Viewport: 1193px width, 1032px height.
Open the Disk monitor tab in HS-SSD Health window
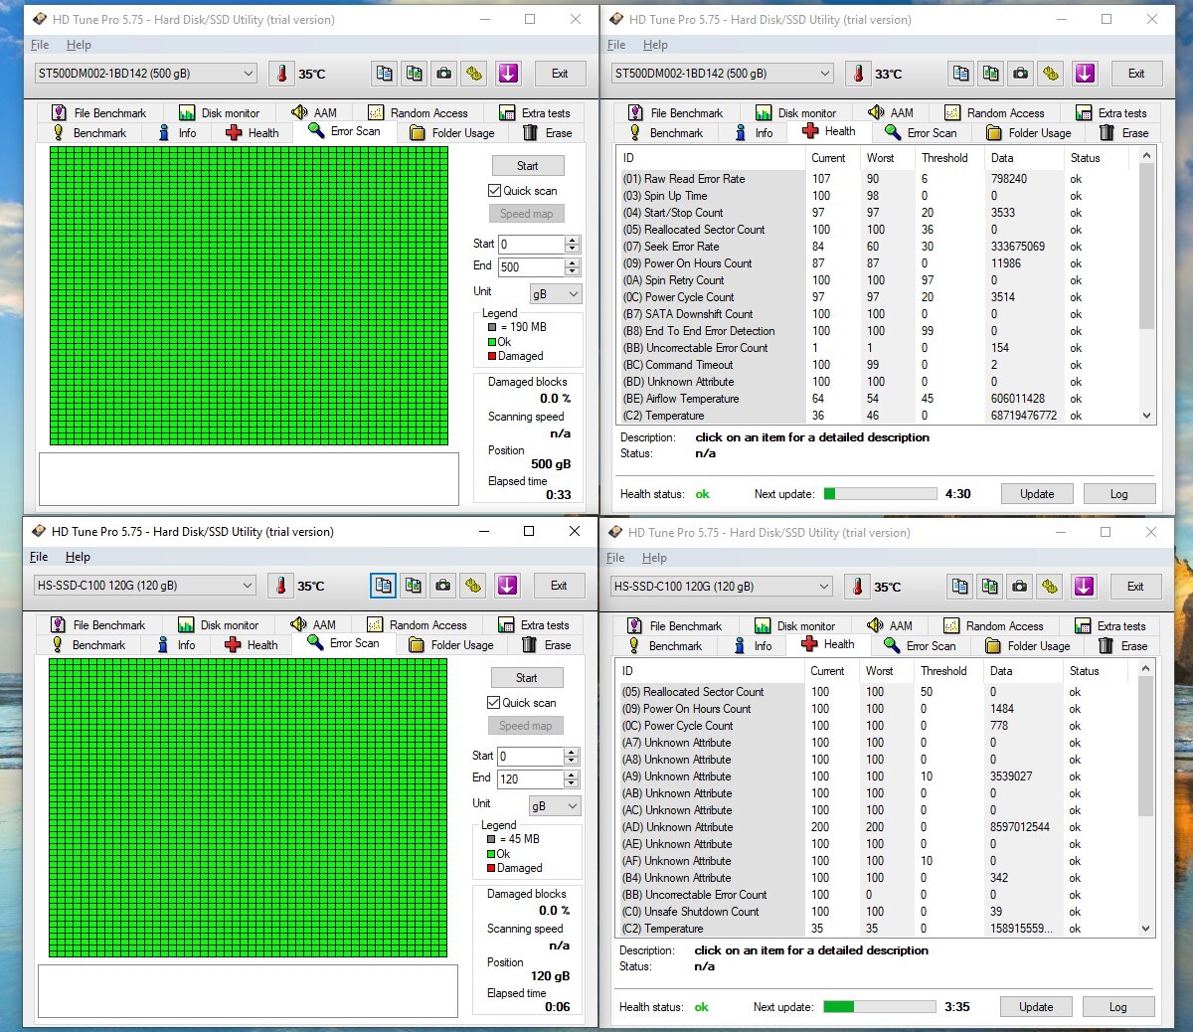[795, 626]
